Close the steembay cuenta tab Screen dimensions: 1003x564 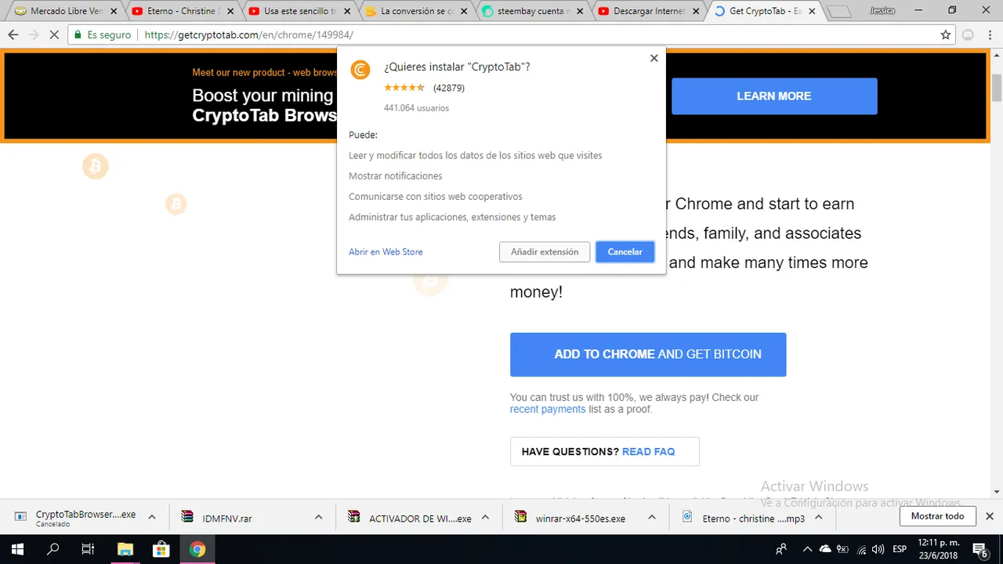pos(581,11)
